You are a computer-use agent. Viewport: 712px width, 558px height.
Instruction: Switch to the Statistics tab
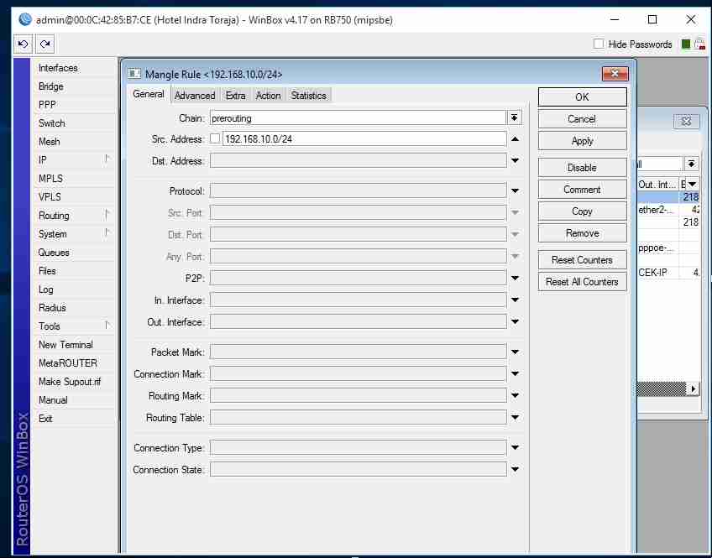tap(309, 96)
